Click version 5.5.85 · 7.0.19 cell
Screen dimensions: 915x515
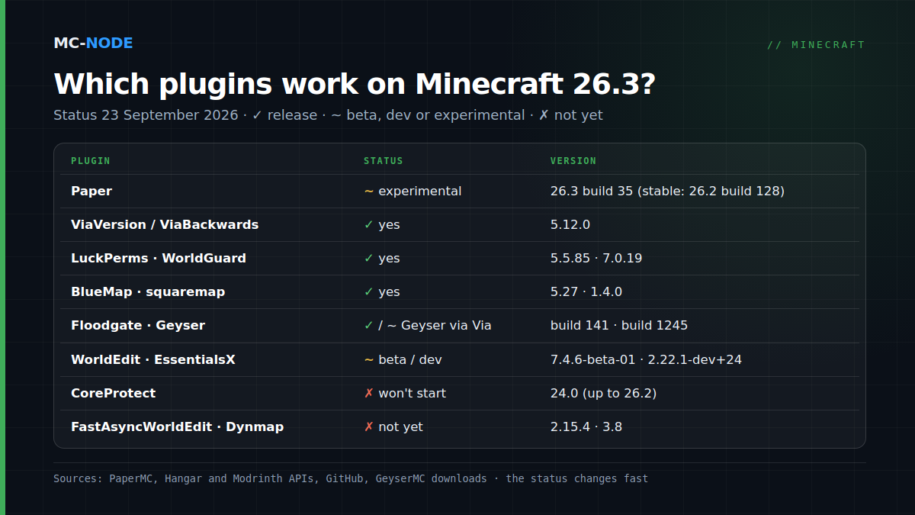(x=596, y=258)
